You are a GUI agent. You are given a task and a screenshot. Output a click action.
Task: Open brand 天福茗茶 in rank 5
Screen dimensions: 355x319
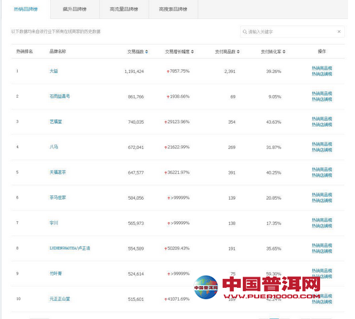point(58,173)
